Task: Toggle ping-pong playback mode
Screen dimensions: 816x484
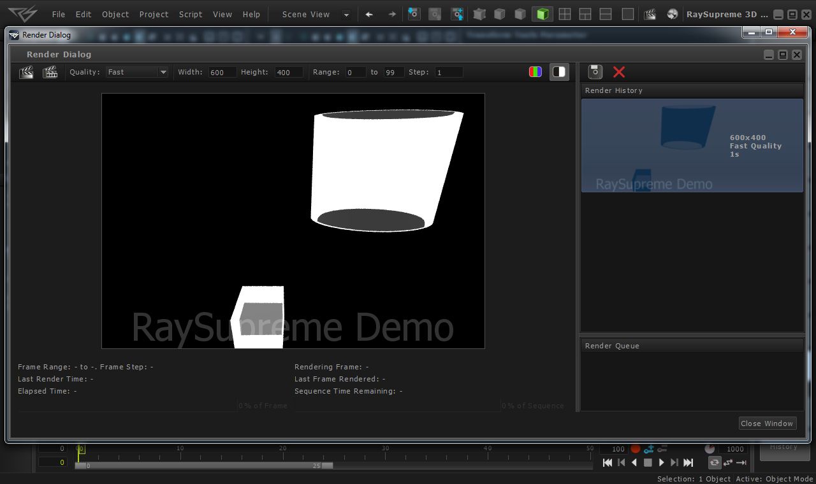Action: (x=728, y=463)
